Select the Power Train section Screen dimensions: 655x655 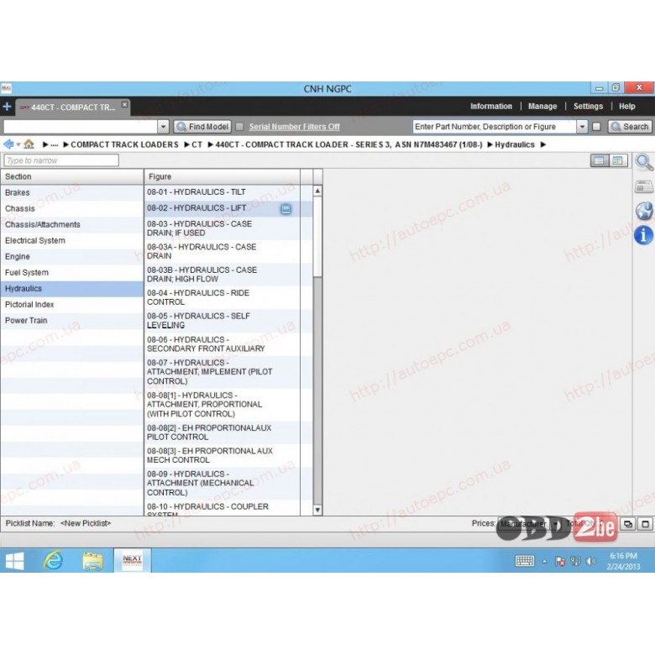[x=72, y=321]
